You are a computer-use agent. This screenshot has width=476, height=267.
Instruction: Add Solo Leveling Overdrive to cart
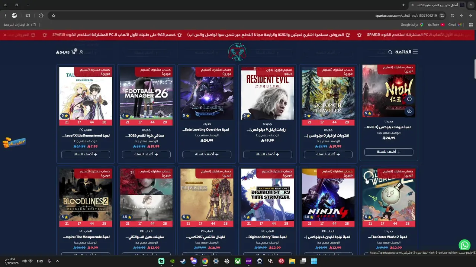click(x=207, y=154)
